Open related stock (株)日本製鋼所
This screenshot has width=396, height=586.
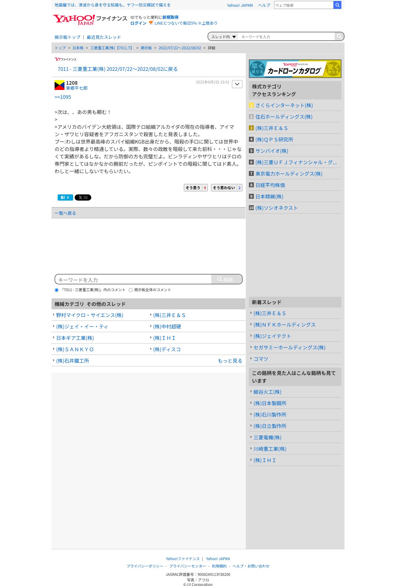click(270, 403)
